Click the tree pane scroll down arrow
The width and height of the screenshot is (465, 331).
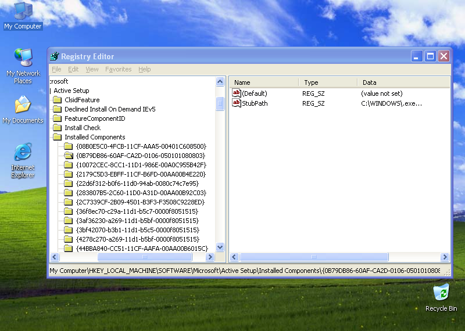(220, 247)
